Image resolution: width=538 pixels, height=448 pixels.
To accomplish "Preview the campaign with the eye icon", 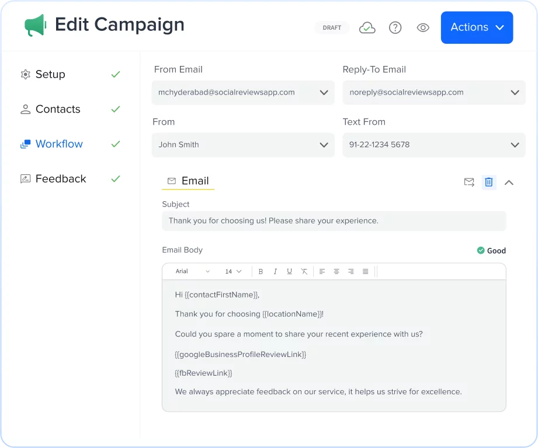I will click(423, 27).
